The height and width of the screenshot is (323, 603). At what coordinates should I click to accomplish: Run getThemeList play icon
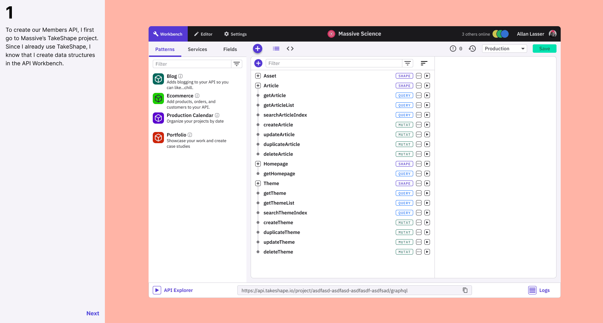point(427,203)
